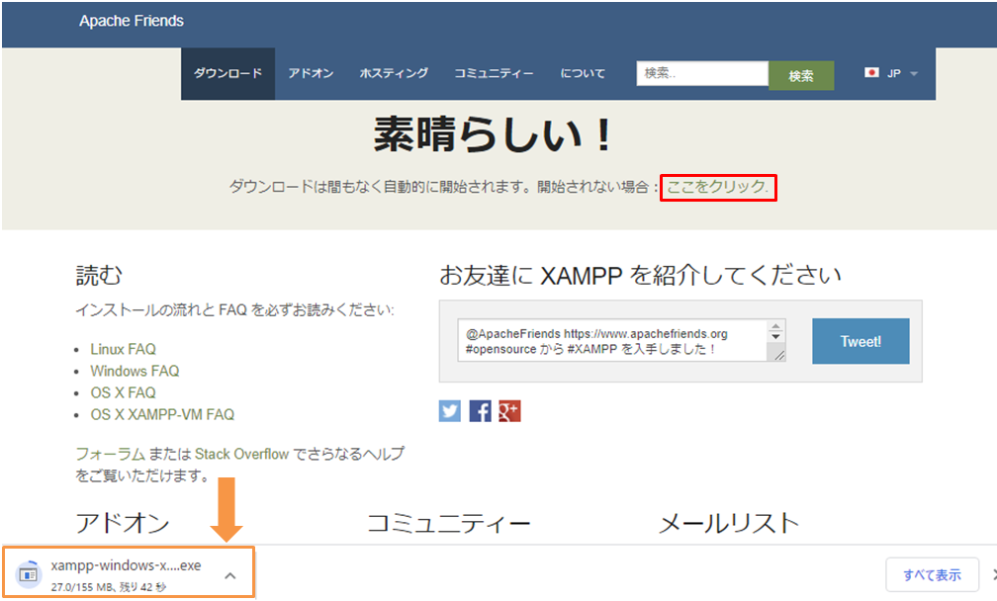The height and width of the screenshot is (601, 997).
Task: Open the Linux FAQ link
Action: pos(123,349)
